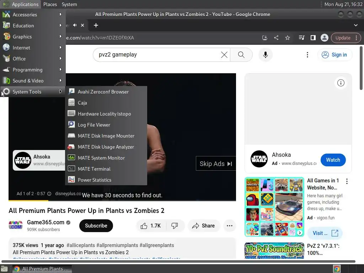Click the Applications menu in top panel
364x273 pixels.
pyautogui.click(x=20, y=4)
